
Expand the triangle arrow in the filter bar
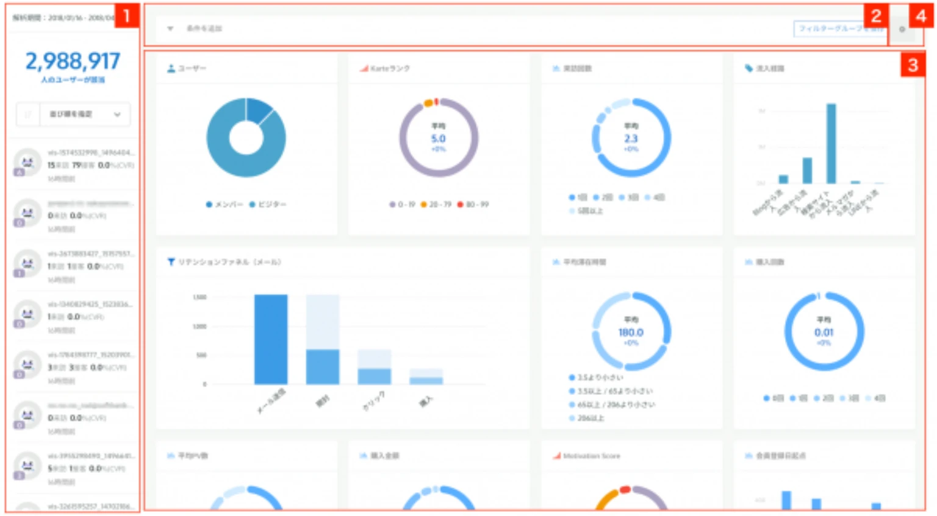(170, 29)
